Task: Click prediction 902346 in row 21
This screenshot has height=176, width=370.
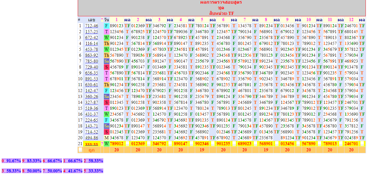Action: pyautogui.click(x=202, y=144)
